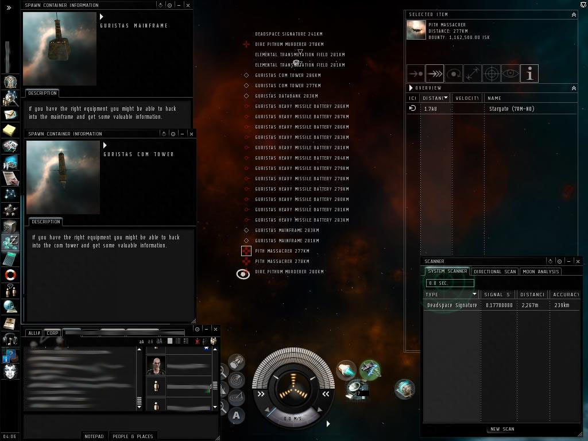The width and height of the screenshot is (588, 441).
Task: Open ship cargo hold HUD button
Action: [x=236, y=362]
